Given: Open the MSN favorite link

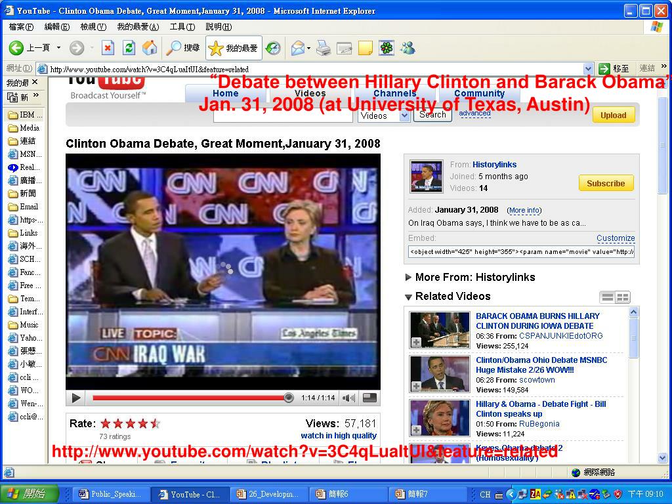Looking at the screenshot, I should [x=26, y=154].
